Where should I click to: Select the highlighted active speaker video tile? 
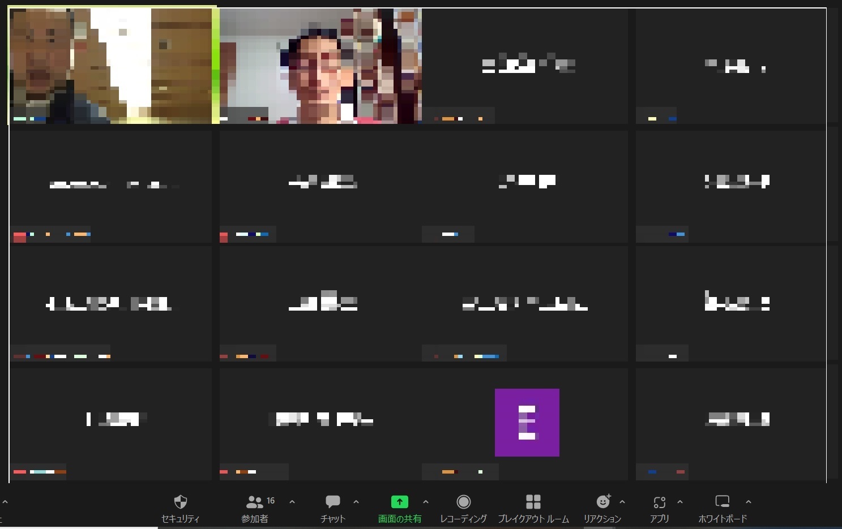point(112,65)
